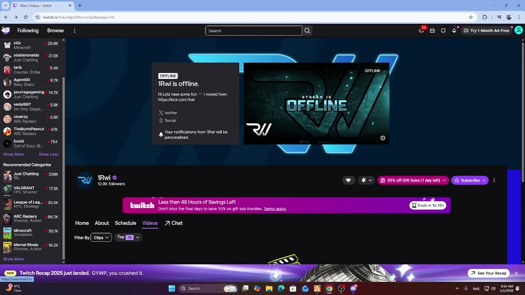Focus the Twitch search field
Screen dimensions: 525x295
click(253, 31)
